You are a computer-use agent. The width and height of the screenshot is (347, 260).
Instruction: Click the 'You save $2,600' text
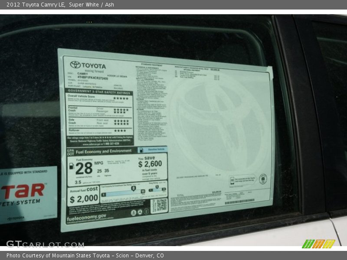tap(150, 162)
